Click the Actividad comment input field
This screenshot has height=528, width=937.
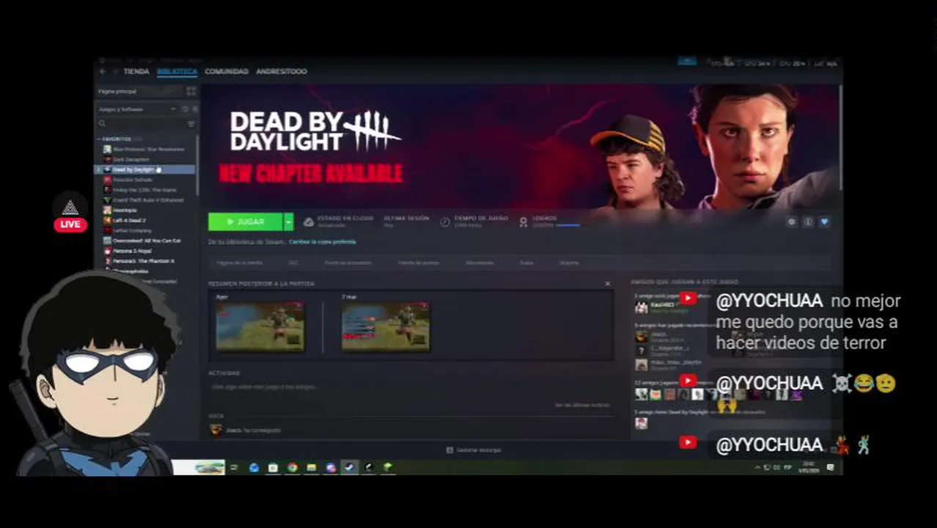point(411,386)
